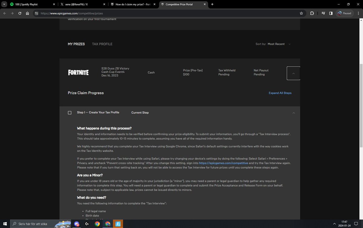This screenshot has height=228, width=363.
Task: Open the Fortnite taskbar icon
Action: pyautogui.click(x=117, y=224)
